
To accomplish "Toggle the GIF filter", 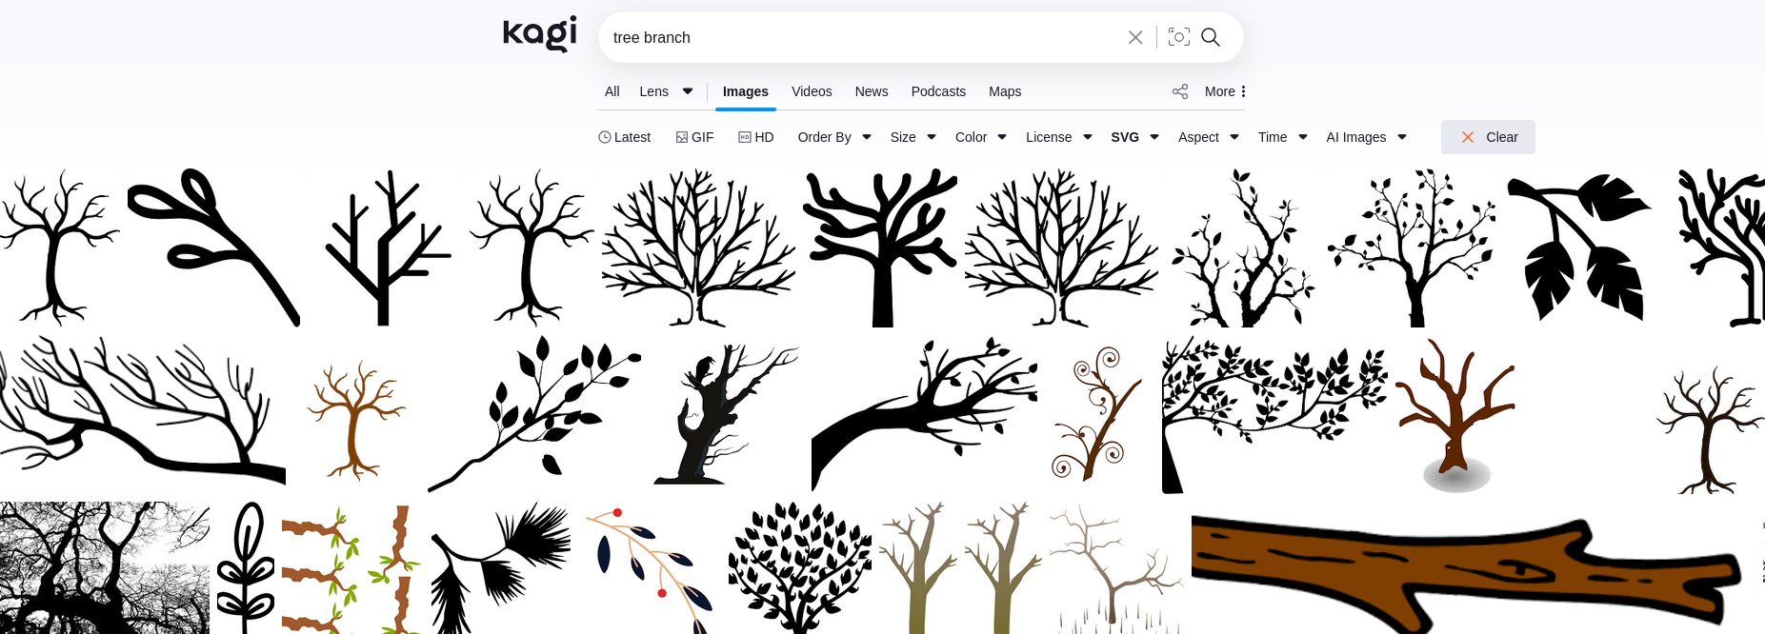I will [694, 137].
